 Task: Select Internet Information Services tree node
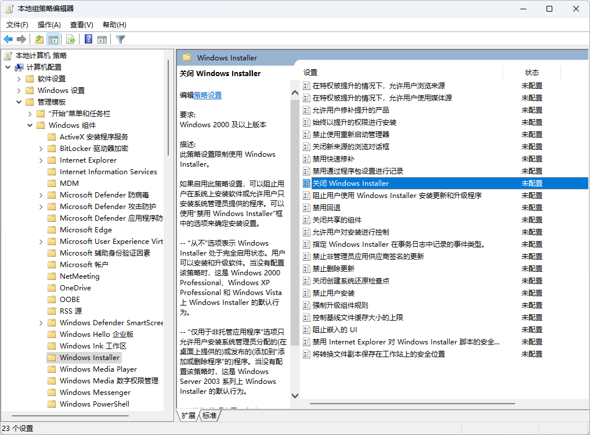tap(108, 172)
